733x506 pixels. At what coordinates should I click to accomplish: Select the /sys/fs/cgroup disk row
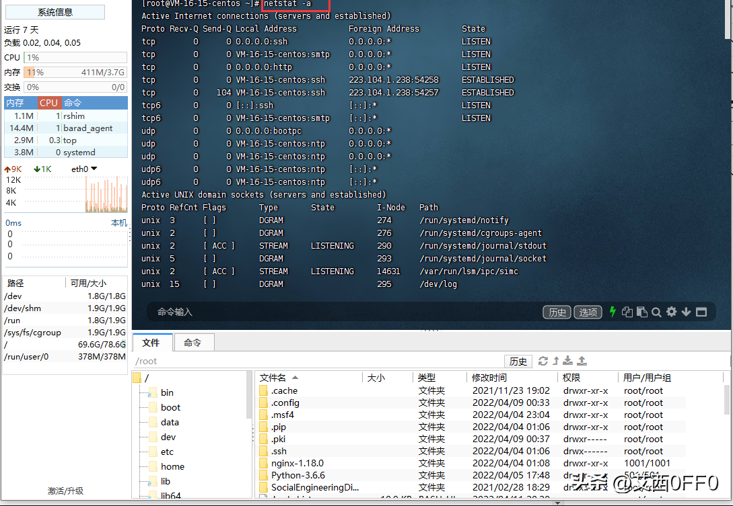click(65, 333)
